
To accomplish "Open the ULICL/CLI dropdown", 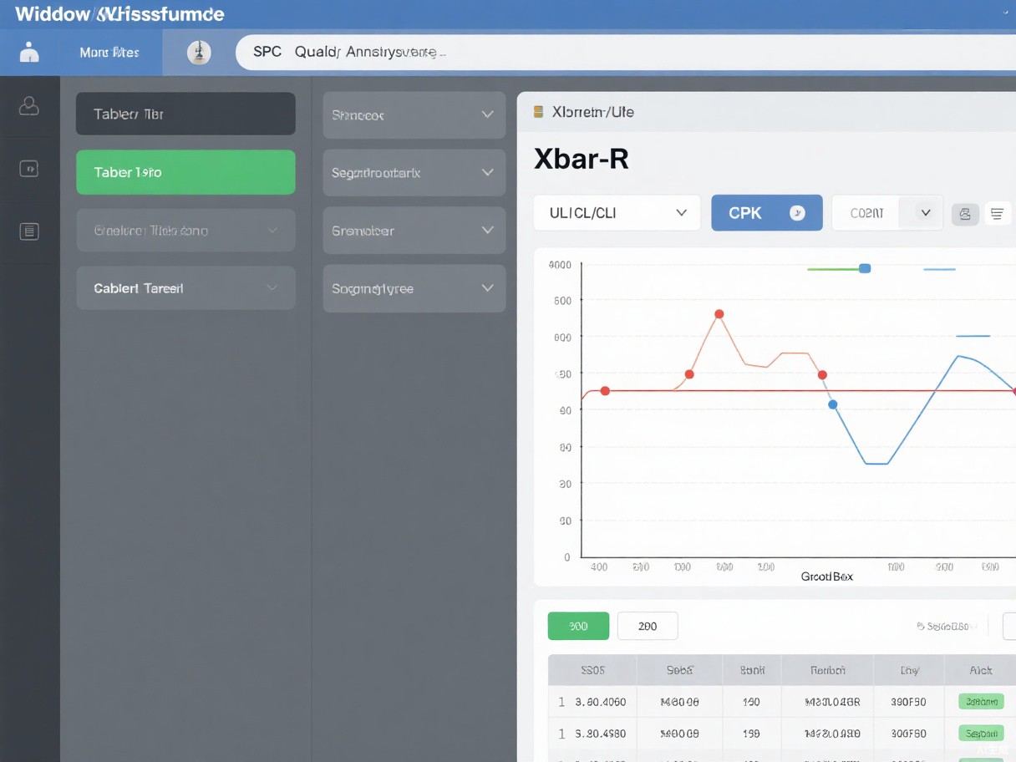I will tap(617, 213).
